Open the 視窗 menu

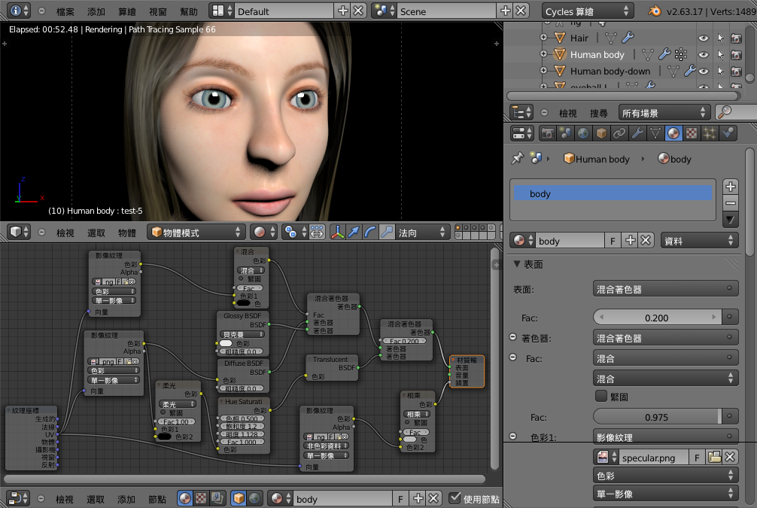158,11
